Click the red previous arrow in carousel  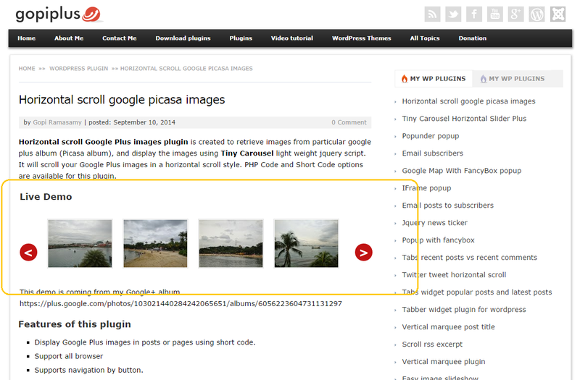click(28, 253)
